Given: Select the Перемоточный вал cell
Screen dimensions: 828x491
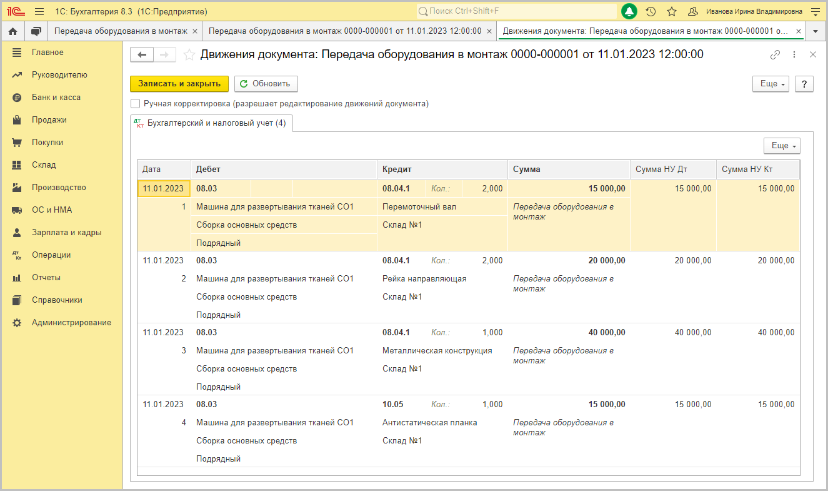Looking at the screenshot, I should click(442, 206).
